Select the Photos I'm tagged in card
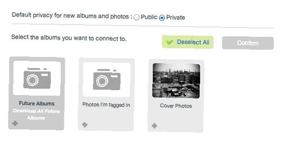This screenshot has height=144, width=285. pyautogui.click(x=106, y=94)
